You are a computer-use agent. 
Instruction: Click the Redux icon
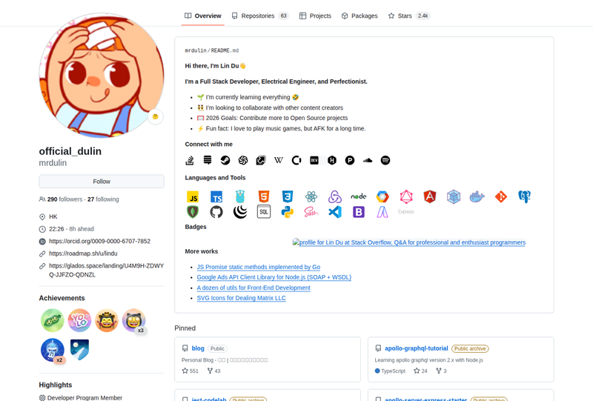click(x=335, y=196)
